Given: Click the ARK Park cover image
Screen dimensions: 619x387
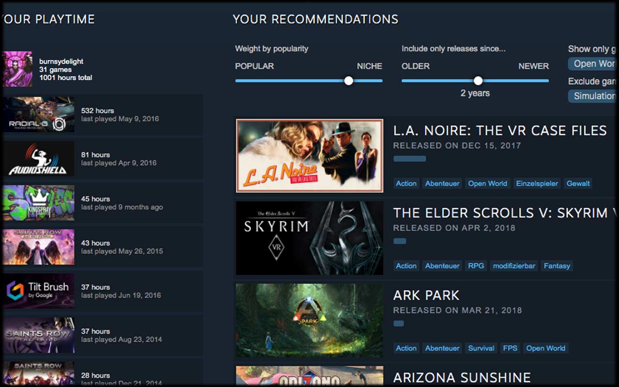Looking at the screenshot, I should 309,320.
